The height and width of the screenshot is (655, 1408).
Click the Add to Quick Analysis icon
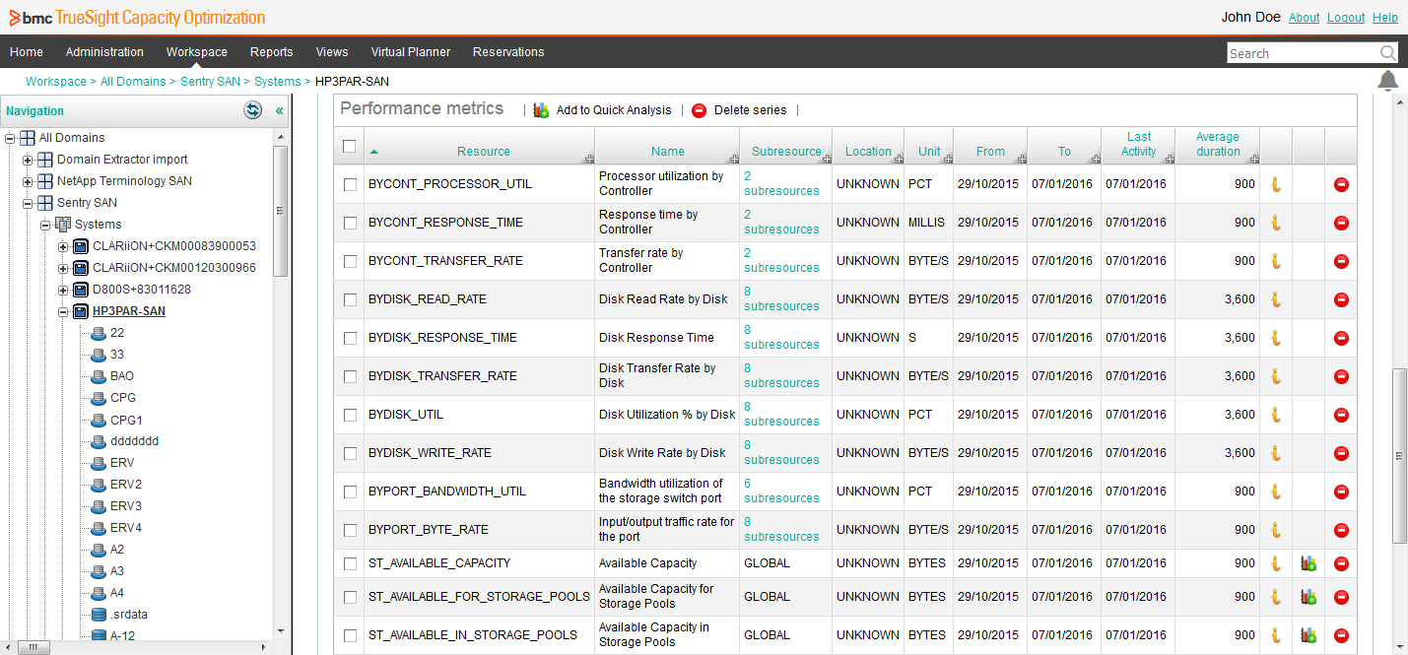tap(541, 110)
